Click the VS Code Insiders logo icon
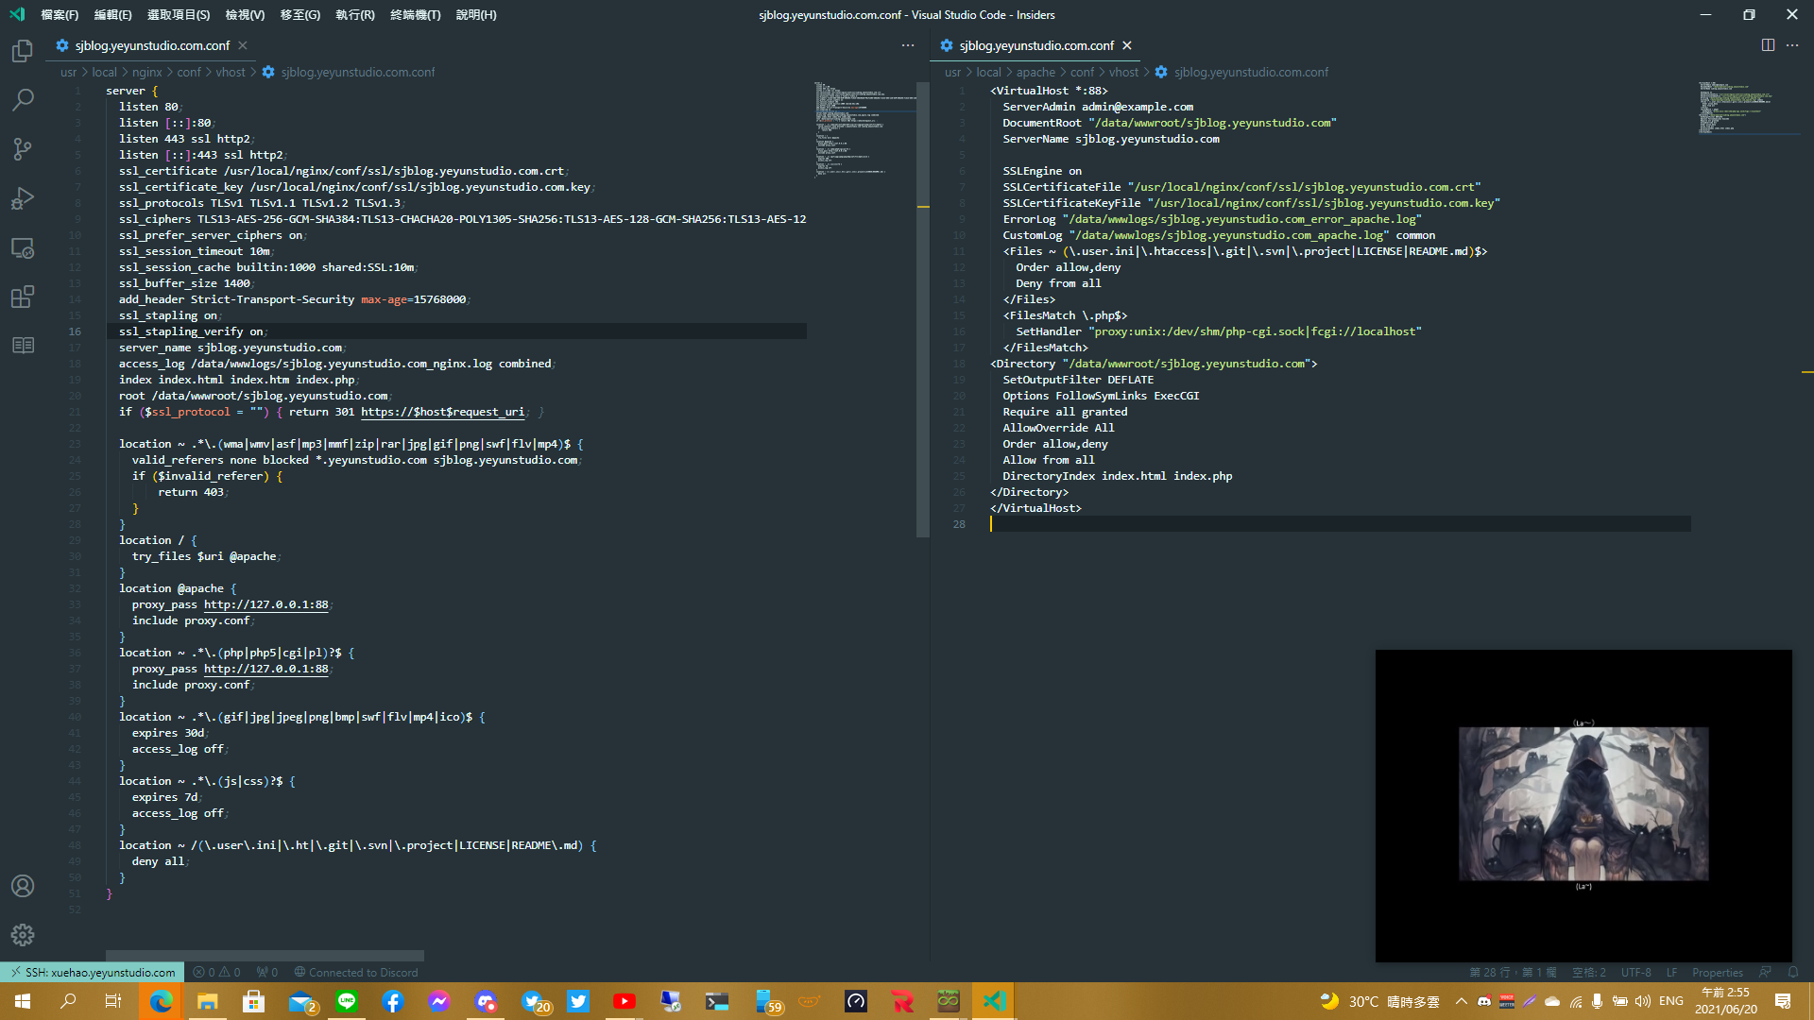This screenshot has width=1814, height=1020. (17, 14)
